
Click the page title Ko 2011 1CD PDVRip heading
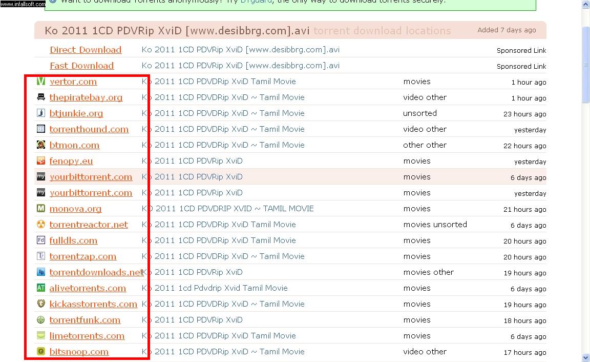pos(177,31)
